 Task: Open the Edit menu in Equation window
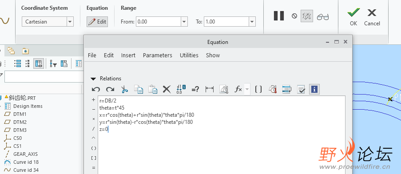(x=109, y=55)
